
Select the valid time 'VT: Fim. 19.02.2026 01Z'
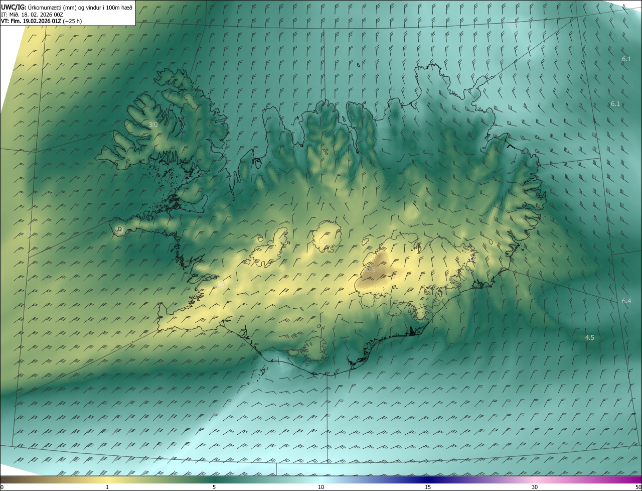click(x=31, y=21)
